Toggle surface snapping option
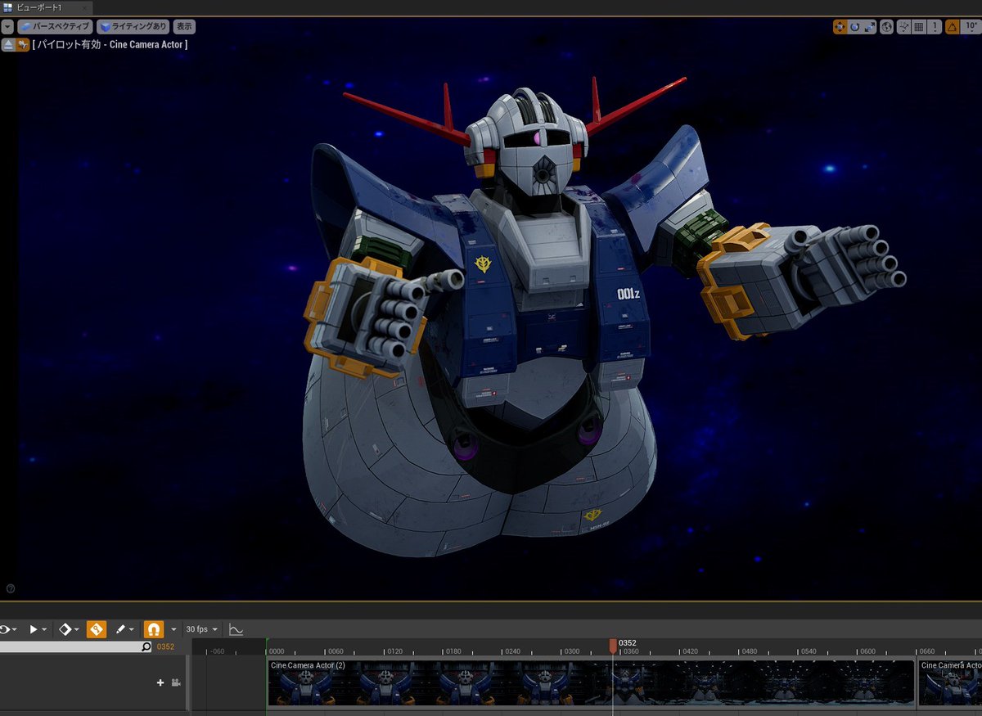The width and height of the screenshot is (982, 716). coord(904,27)
